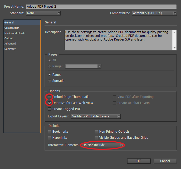
Task: Open Interactive Elements dropdown
Action: click(x=103, y=145)
